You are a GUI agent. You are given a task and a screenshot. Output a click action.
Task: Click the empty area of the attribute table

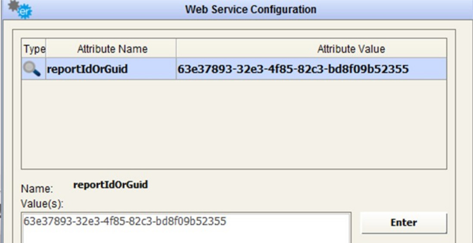pos(233,125)
